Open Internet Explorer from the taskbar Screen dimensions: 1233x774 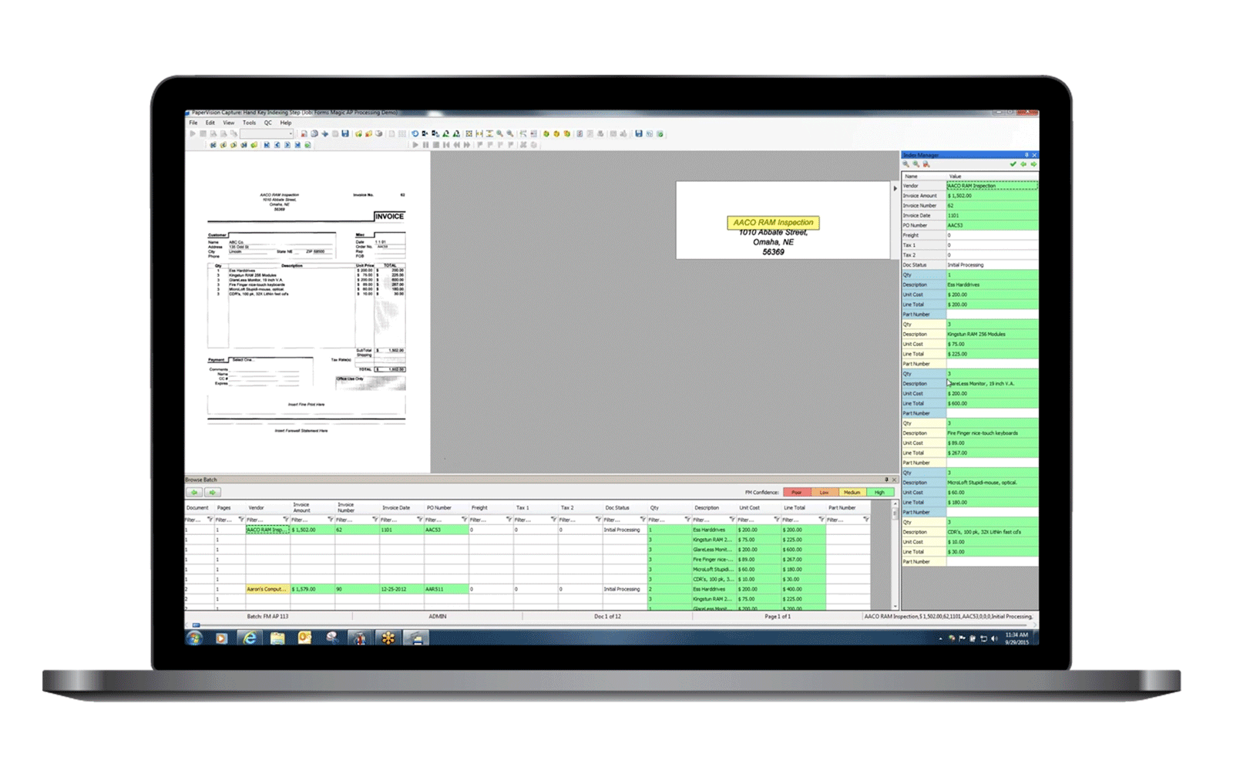250,638
